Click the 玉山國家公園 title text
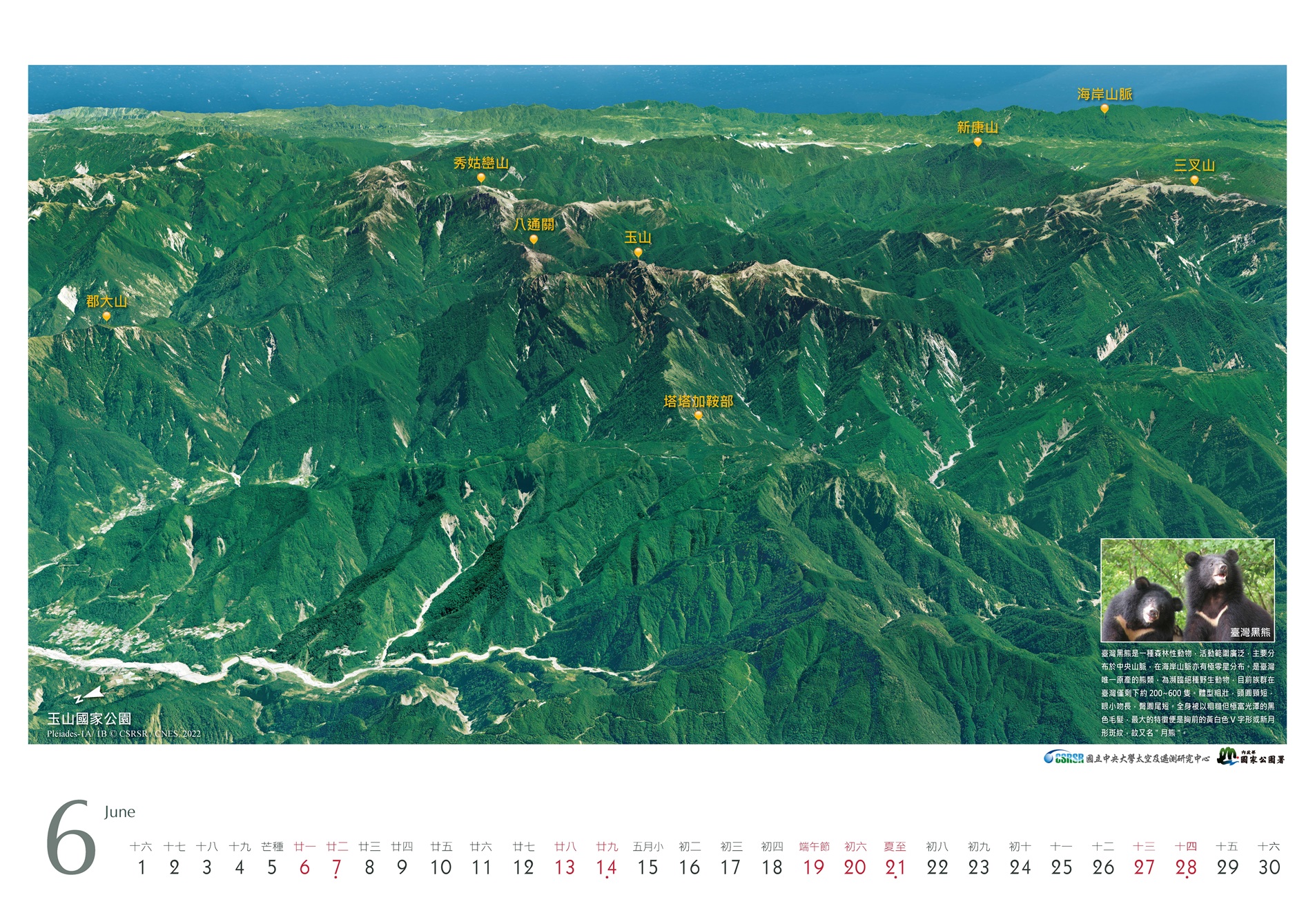 coord(89,719)
